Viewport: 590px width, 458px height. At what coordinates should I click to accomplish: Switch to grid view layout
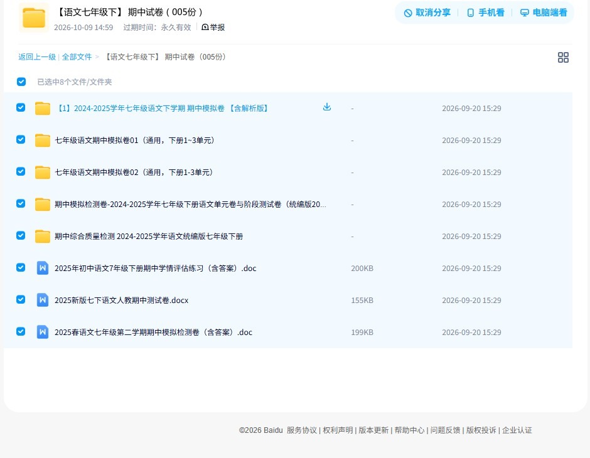[x=563, y=57]
